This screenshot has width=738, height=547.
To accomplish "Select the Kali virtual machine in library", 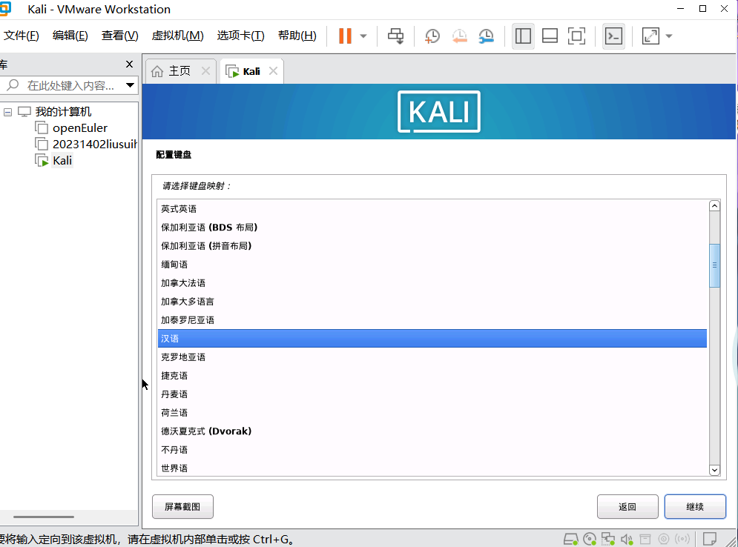I will tap(62, 161).
